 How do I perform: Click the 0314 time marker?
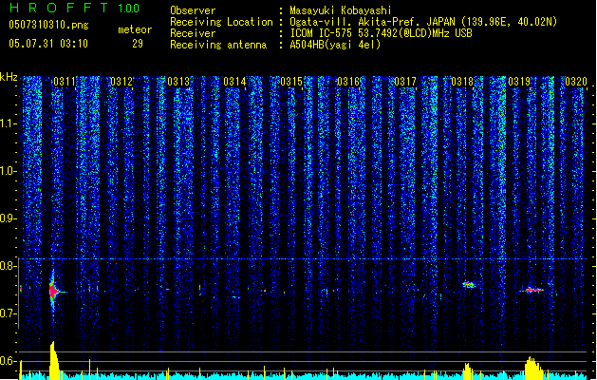click(234, 81)
